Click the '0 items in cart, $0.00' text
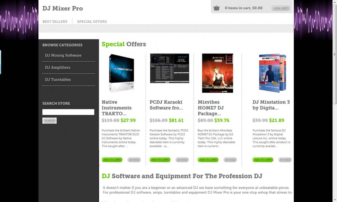The image size is (337, 202). click(x=244, y=8)
